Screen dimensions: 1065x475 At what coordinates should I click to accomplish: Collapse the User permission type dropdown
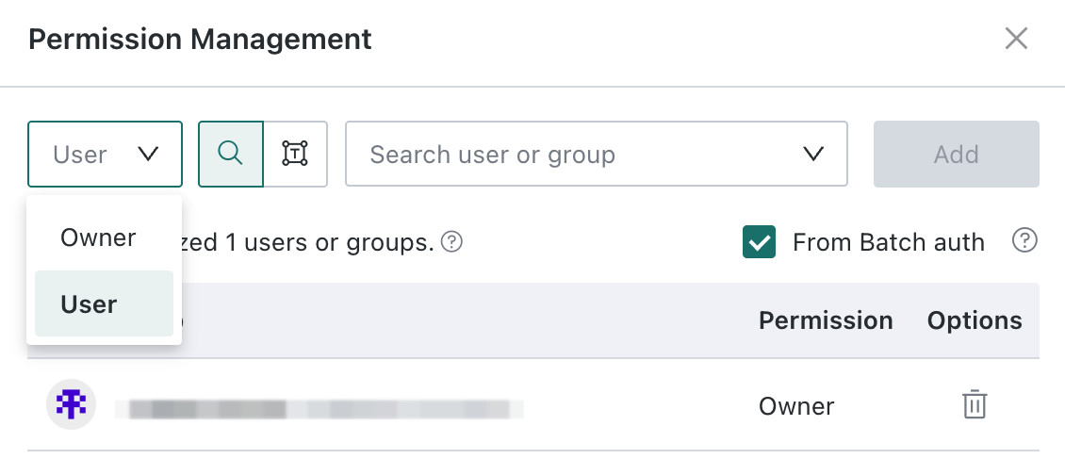coord(106,154)
